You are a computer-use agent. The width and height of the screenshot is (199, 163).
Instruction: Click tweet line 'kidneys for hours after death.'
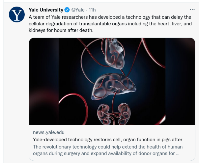[x=61, y=30]
